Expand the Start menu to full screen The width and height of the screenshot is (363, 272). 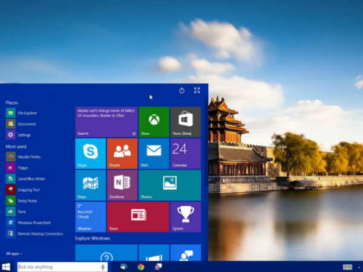pos(197,90)
